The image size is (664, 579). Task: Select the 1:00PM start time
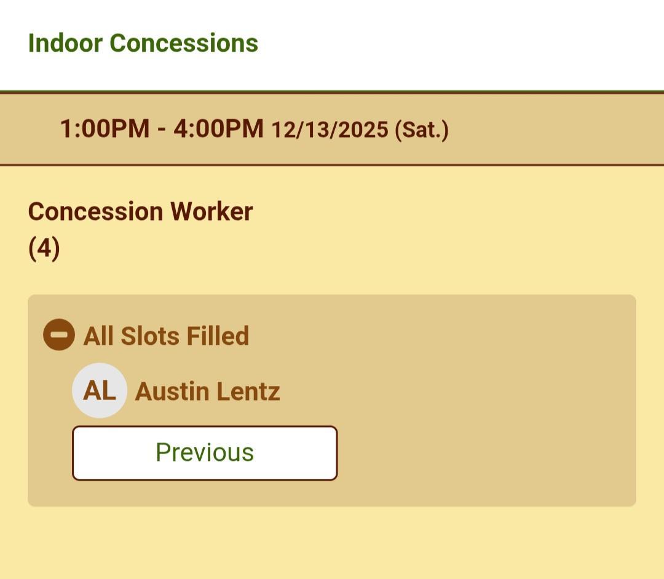105,129
